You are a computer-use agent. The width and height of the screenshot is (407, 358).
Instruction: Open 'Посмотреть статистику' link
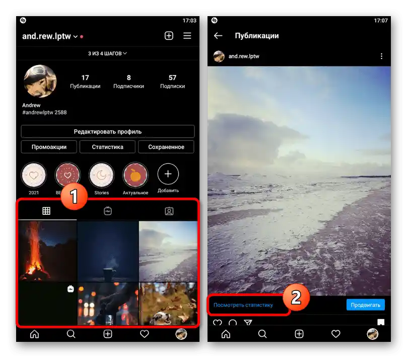click(x=243, y=305)
